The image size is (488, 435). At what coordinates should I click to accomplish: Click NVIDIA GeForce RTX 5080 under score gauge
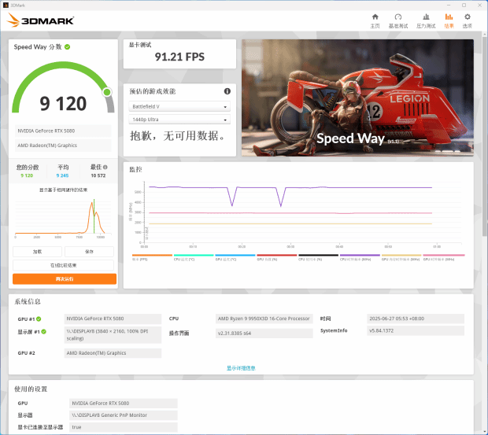(x=63, y=131)
